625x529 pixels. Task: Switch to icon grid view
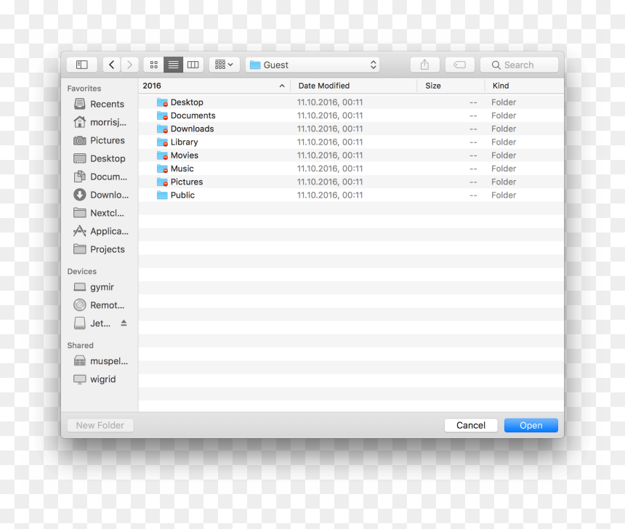tap(154, 65)
